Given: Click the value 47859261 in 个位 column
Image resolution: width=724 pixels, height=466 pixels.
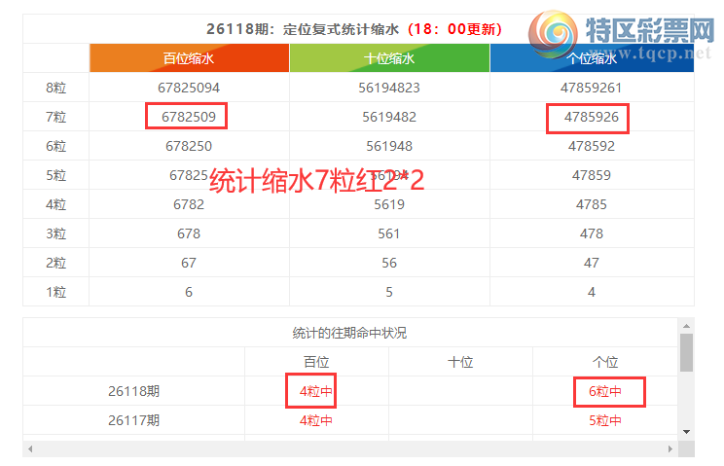Looking at the screenshot, I should pyautogui.click(x=592, y=88).
